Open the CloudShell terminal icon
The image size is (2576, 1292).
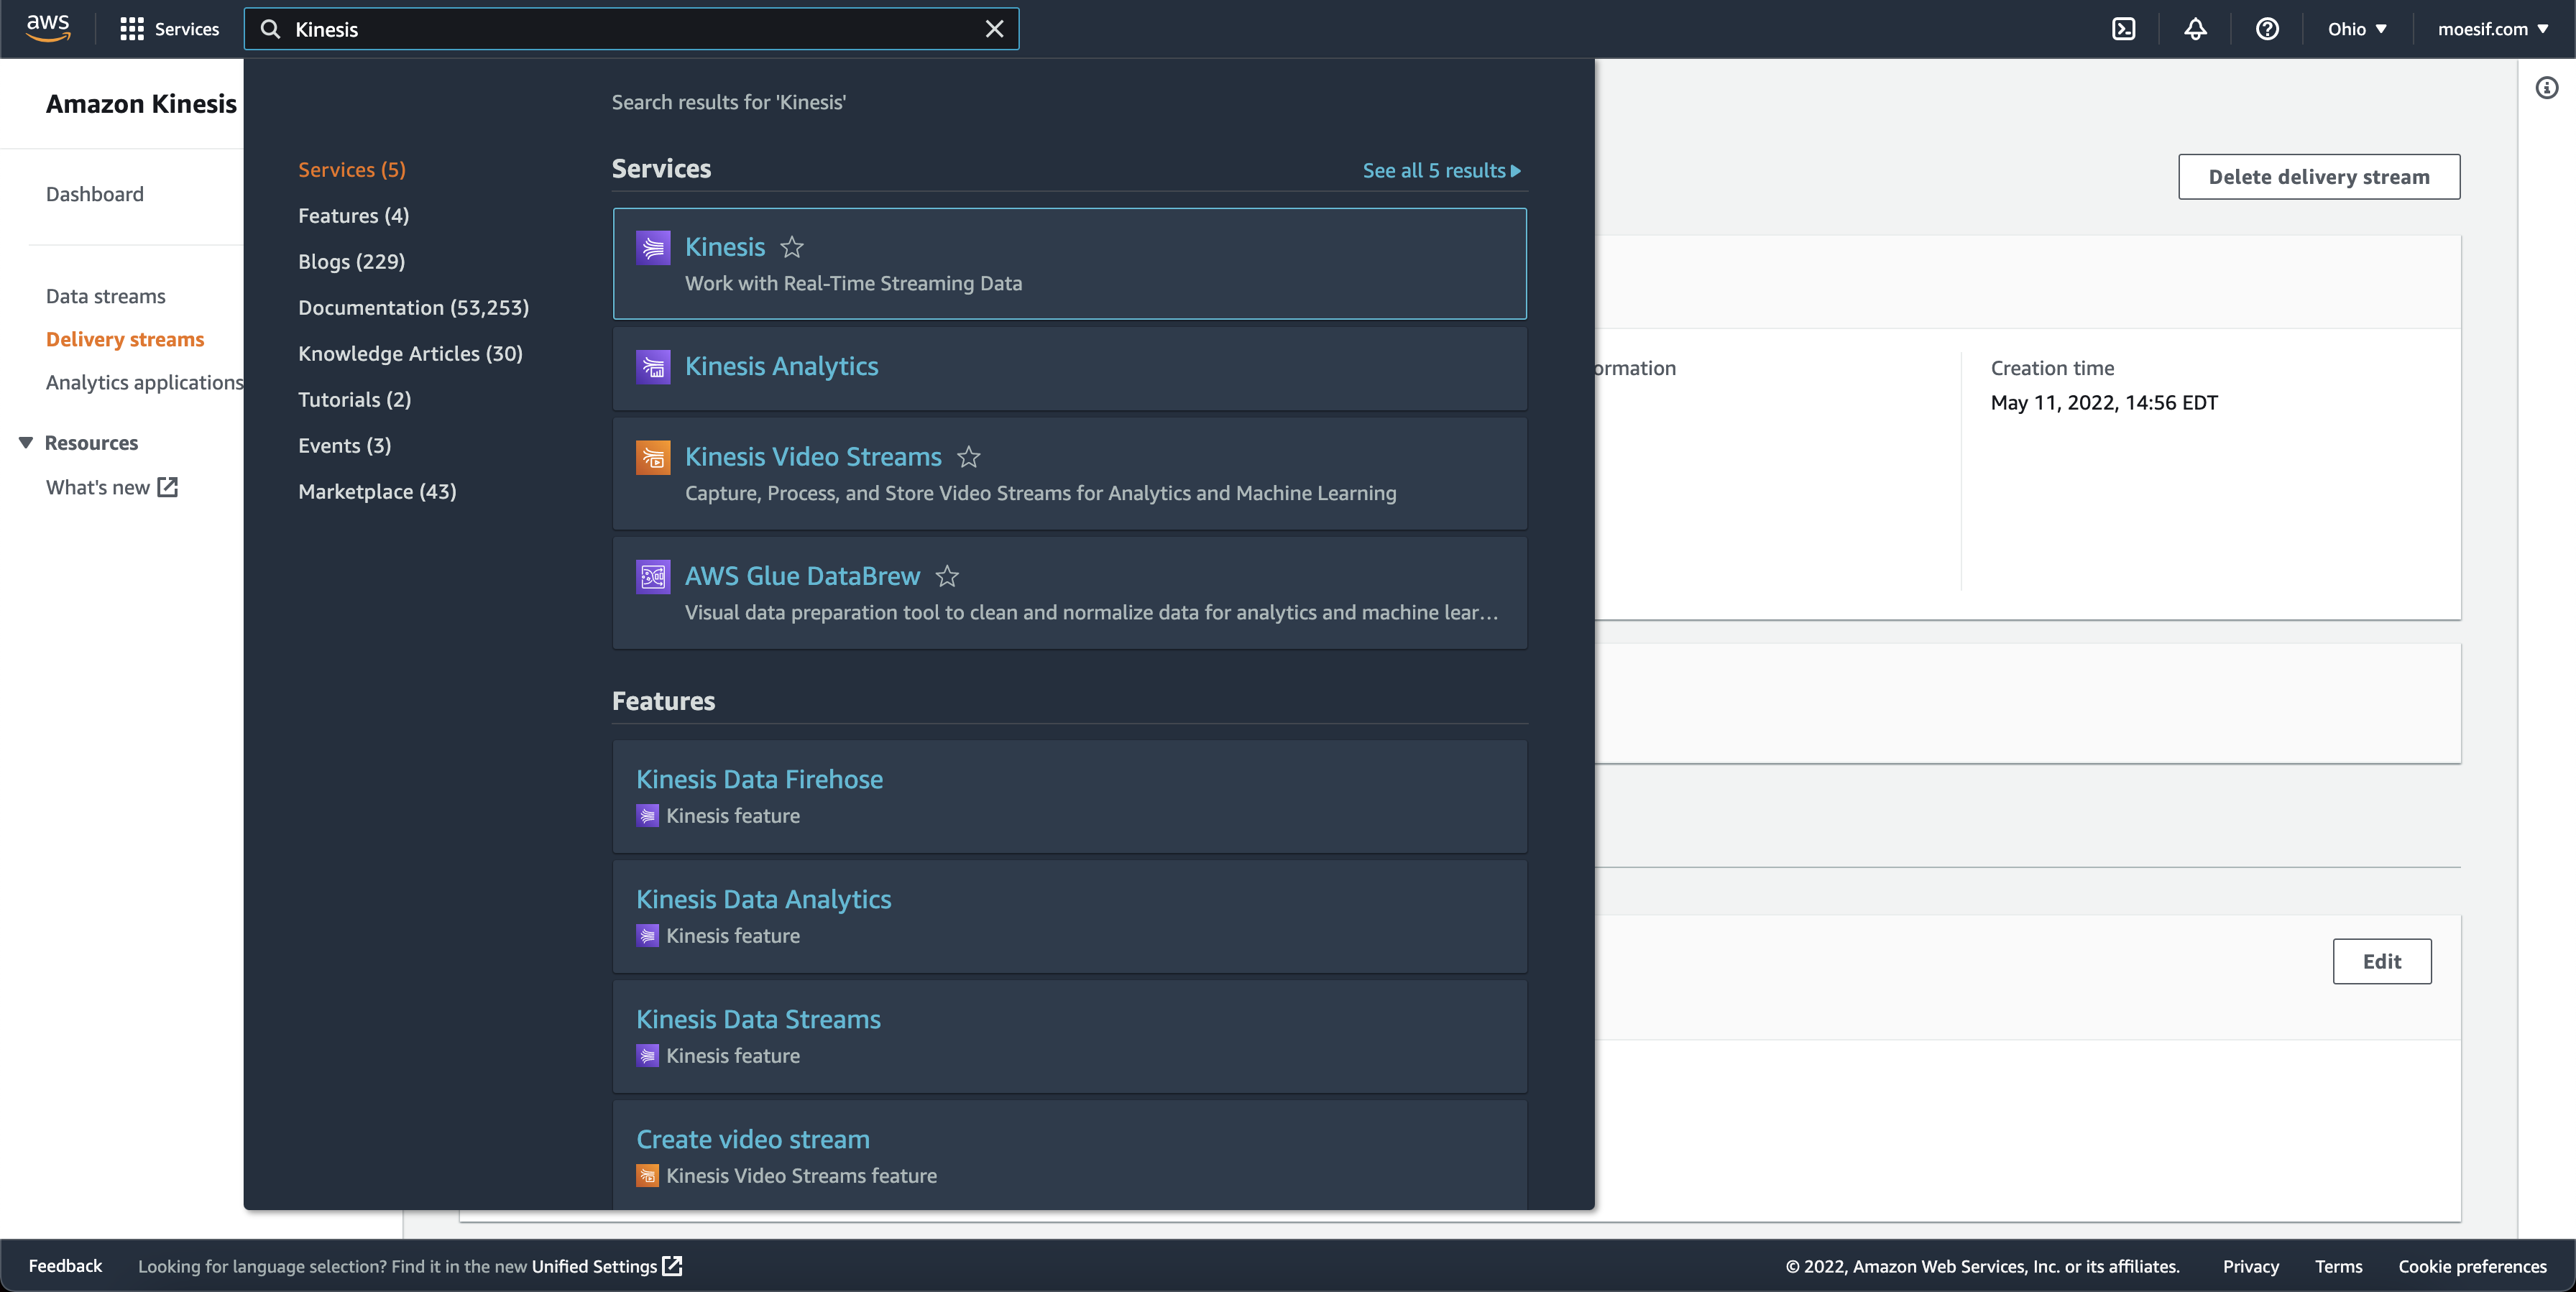pyautogui.click(x=2123, y=29)
